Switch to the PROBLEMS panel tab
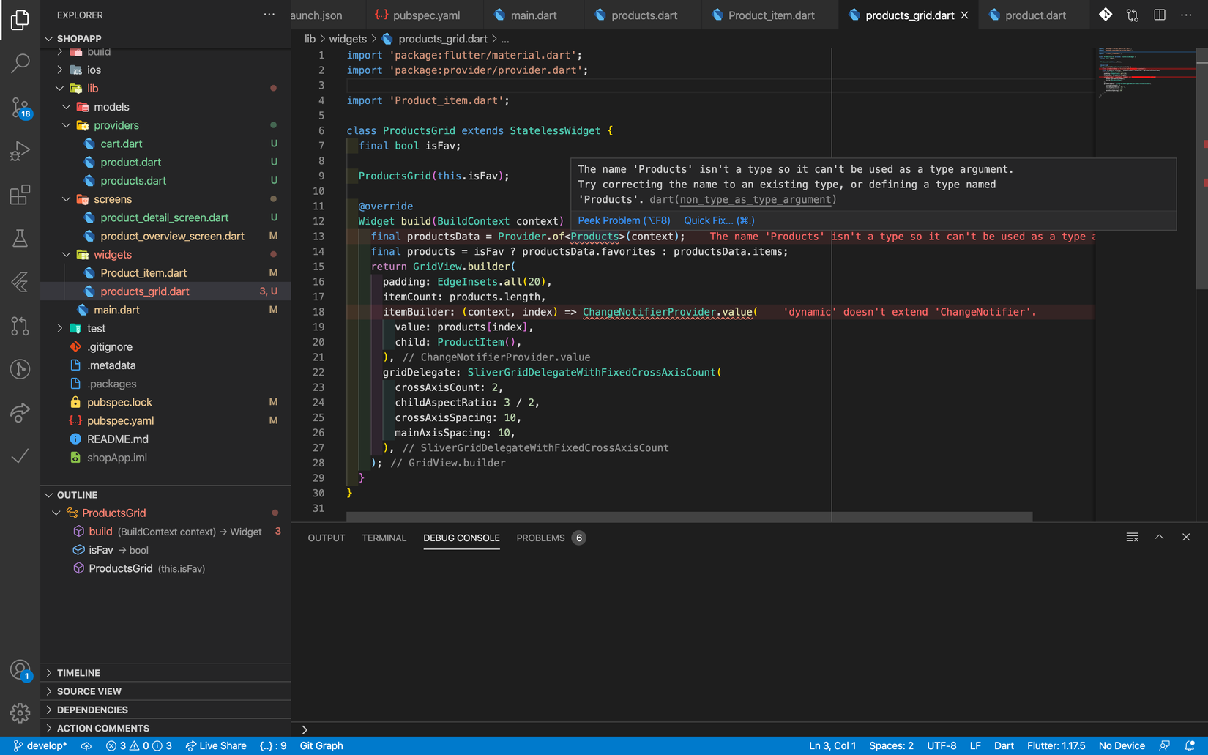The image size is (1208, 755). pyautogui.click(x=540, y=538)
